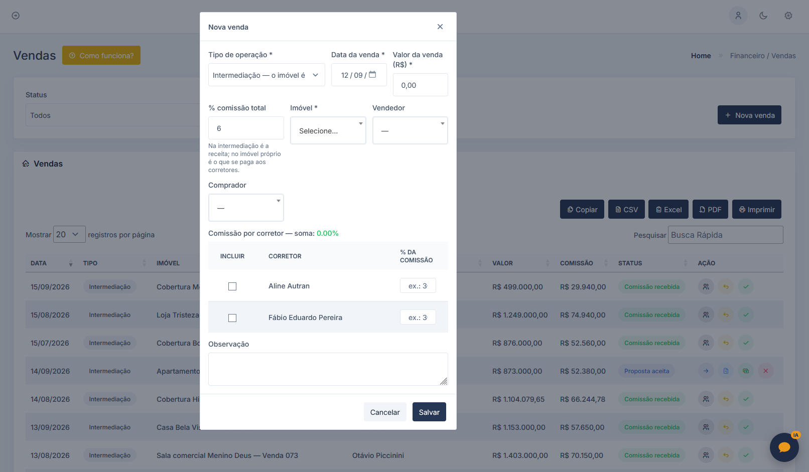
Task: Open the user profile icon
Action: pyautogui.click(x=738, y=16)
